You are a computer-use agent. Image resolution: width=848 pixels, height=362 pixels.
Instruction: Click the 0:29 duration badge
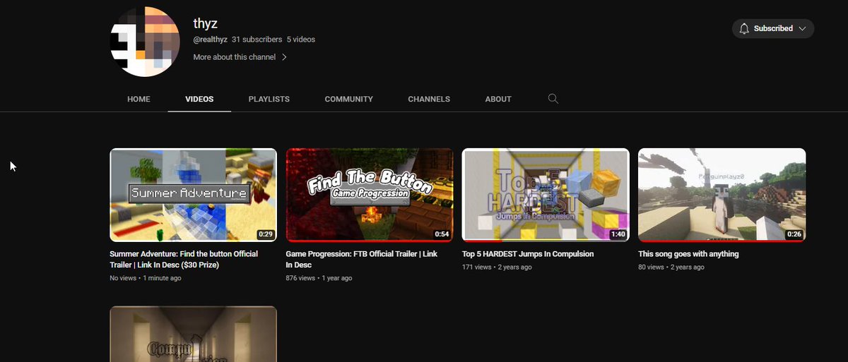point(265,234)
